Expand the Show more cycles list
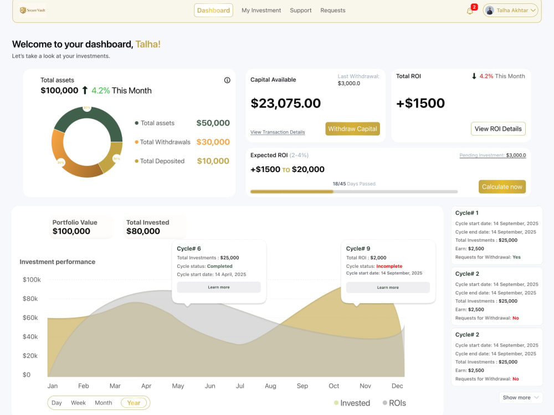Image resolution: width=554 pixels, height=415 pixels. point(520,397)
